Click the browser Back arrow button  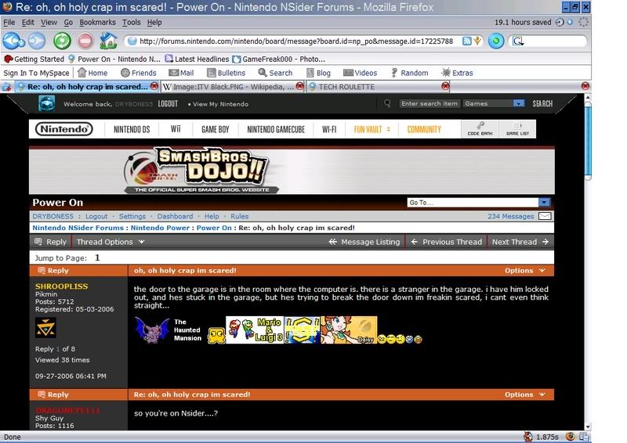coord(13,41)
